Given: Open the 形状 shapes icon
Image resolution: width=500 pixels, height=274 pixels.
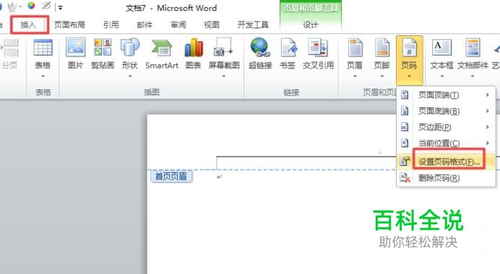Looking at the screenshot, I should 130,48.
